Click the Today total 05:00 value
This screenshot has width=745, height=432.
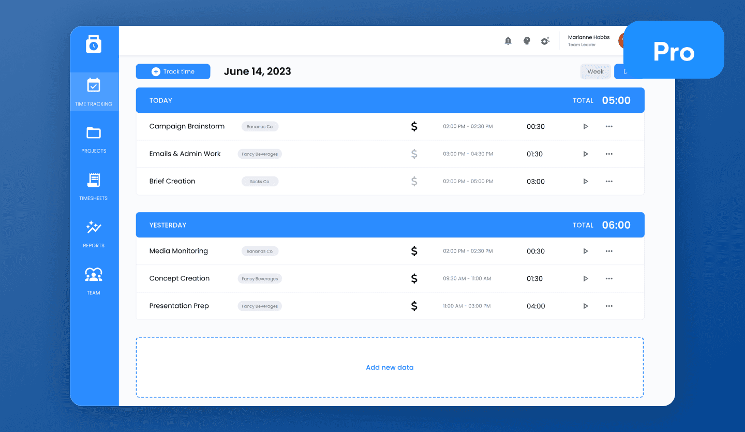coord(616,100)
